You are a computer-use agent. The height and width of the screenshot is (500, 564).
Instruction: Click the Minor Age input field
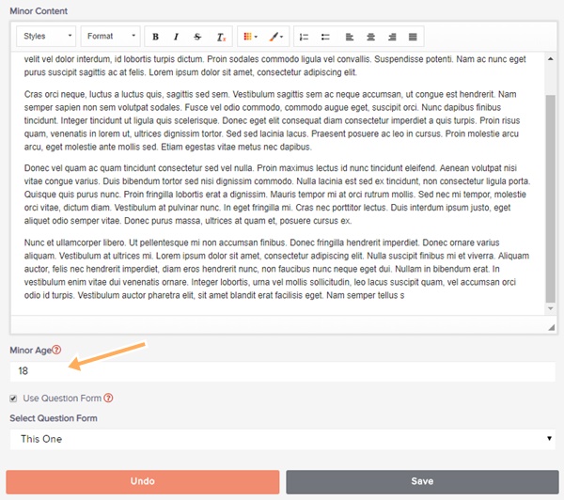coord(282,371)
